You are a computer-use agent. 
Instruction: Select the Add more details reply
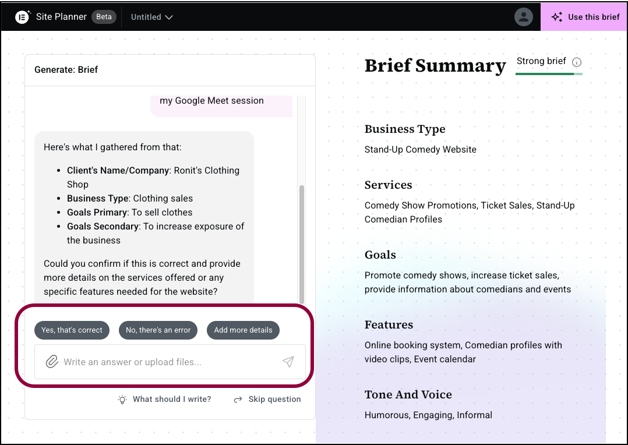click(243, 330)
